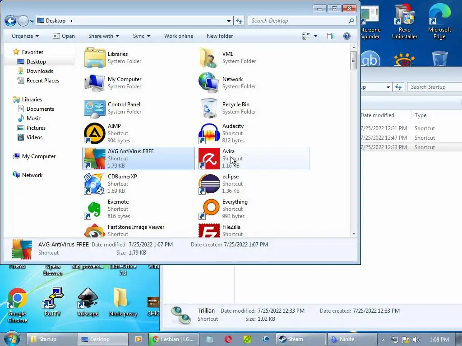The height and width of the screenshot is (346, 462).
Task: Click the Back navigation arrow
Action: [11, 21]
